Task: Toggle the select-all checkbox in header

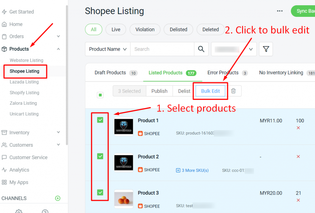Action: point(100,95)
